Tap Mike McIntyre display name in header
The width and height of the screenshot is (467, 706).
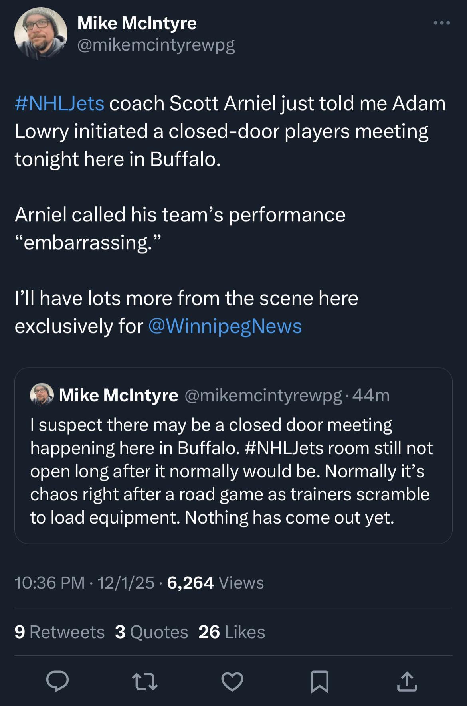pyautogui.click(x=137, y=23)
